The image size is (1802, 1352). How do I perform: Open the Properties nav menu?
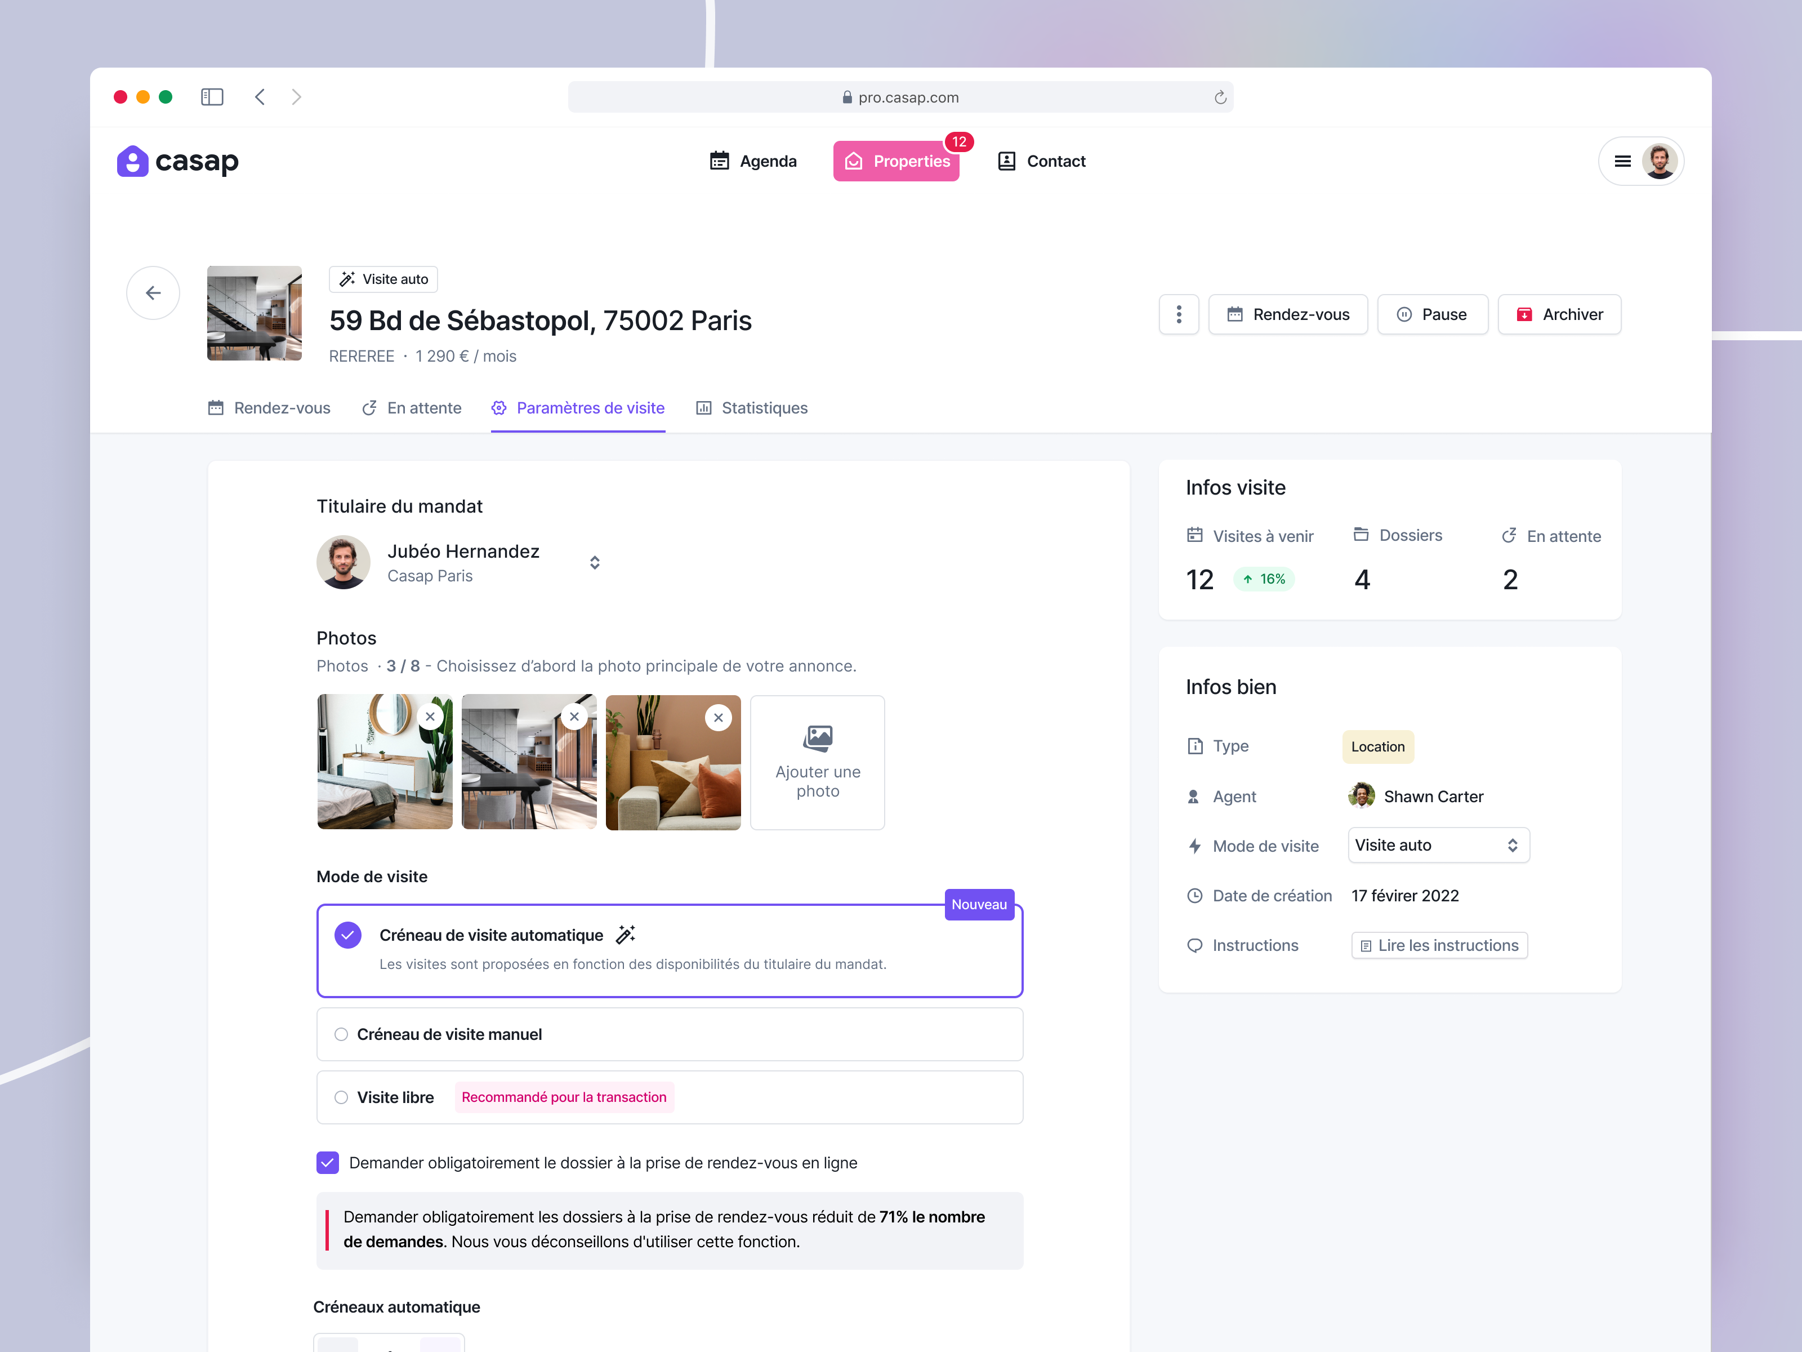coord(896,161)
